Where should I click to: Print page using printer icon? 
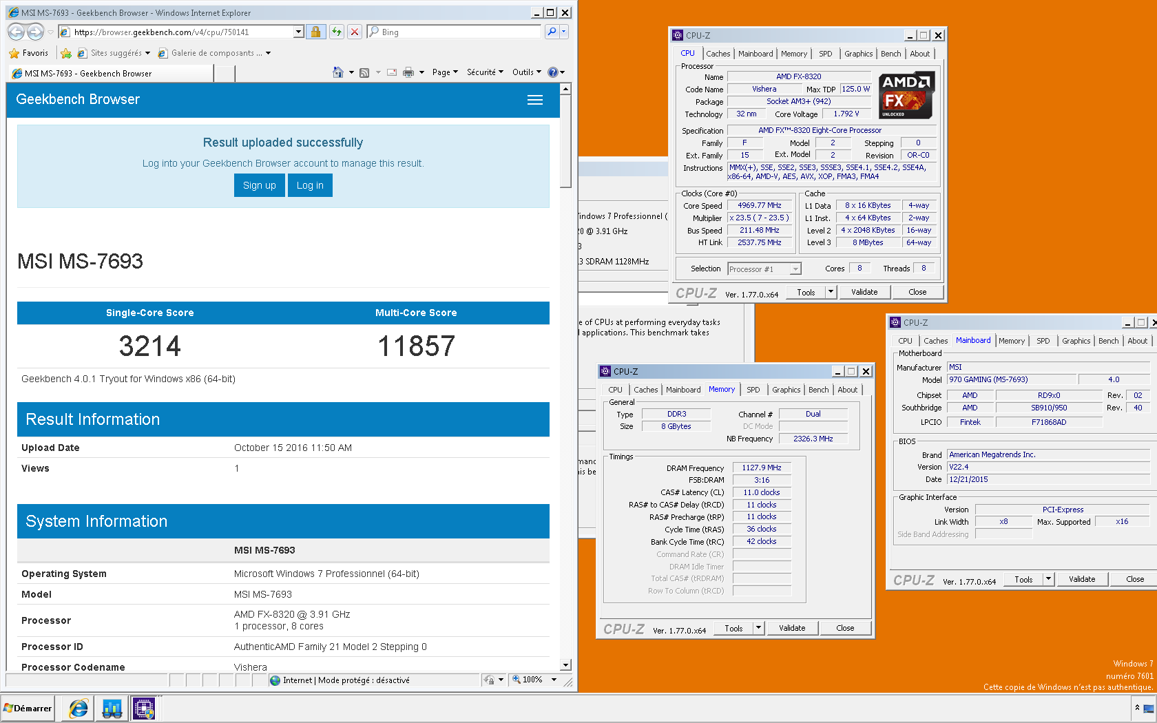pyautogui.click(x=408, y=72)
